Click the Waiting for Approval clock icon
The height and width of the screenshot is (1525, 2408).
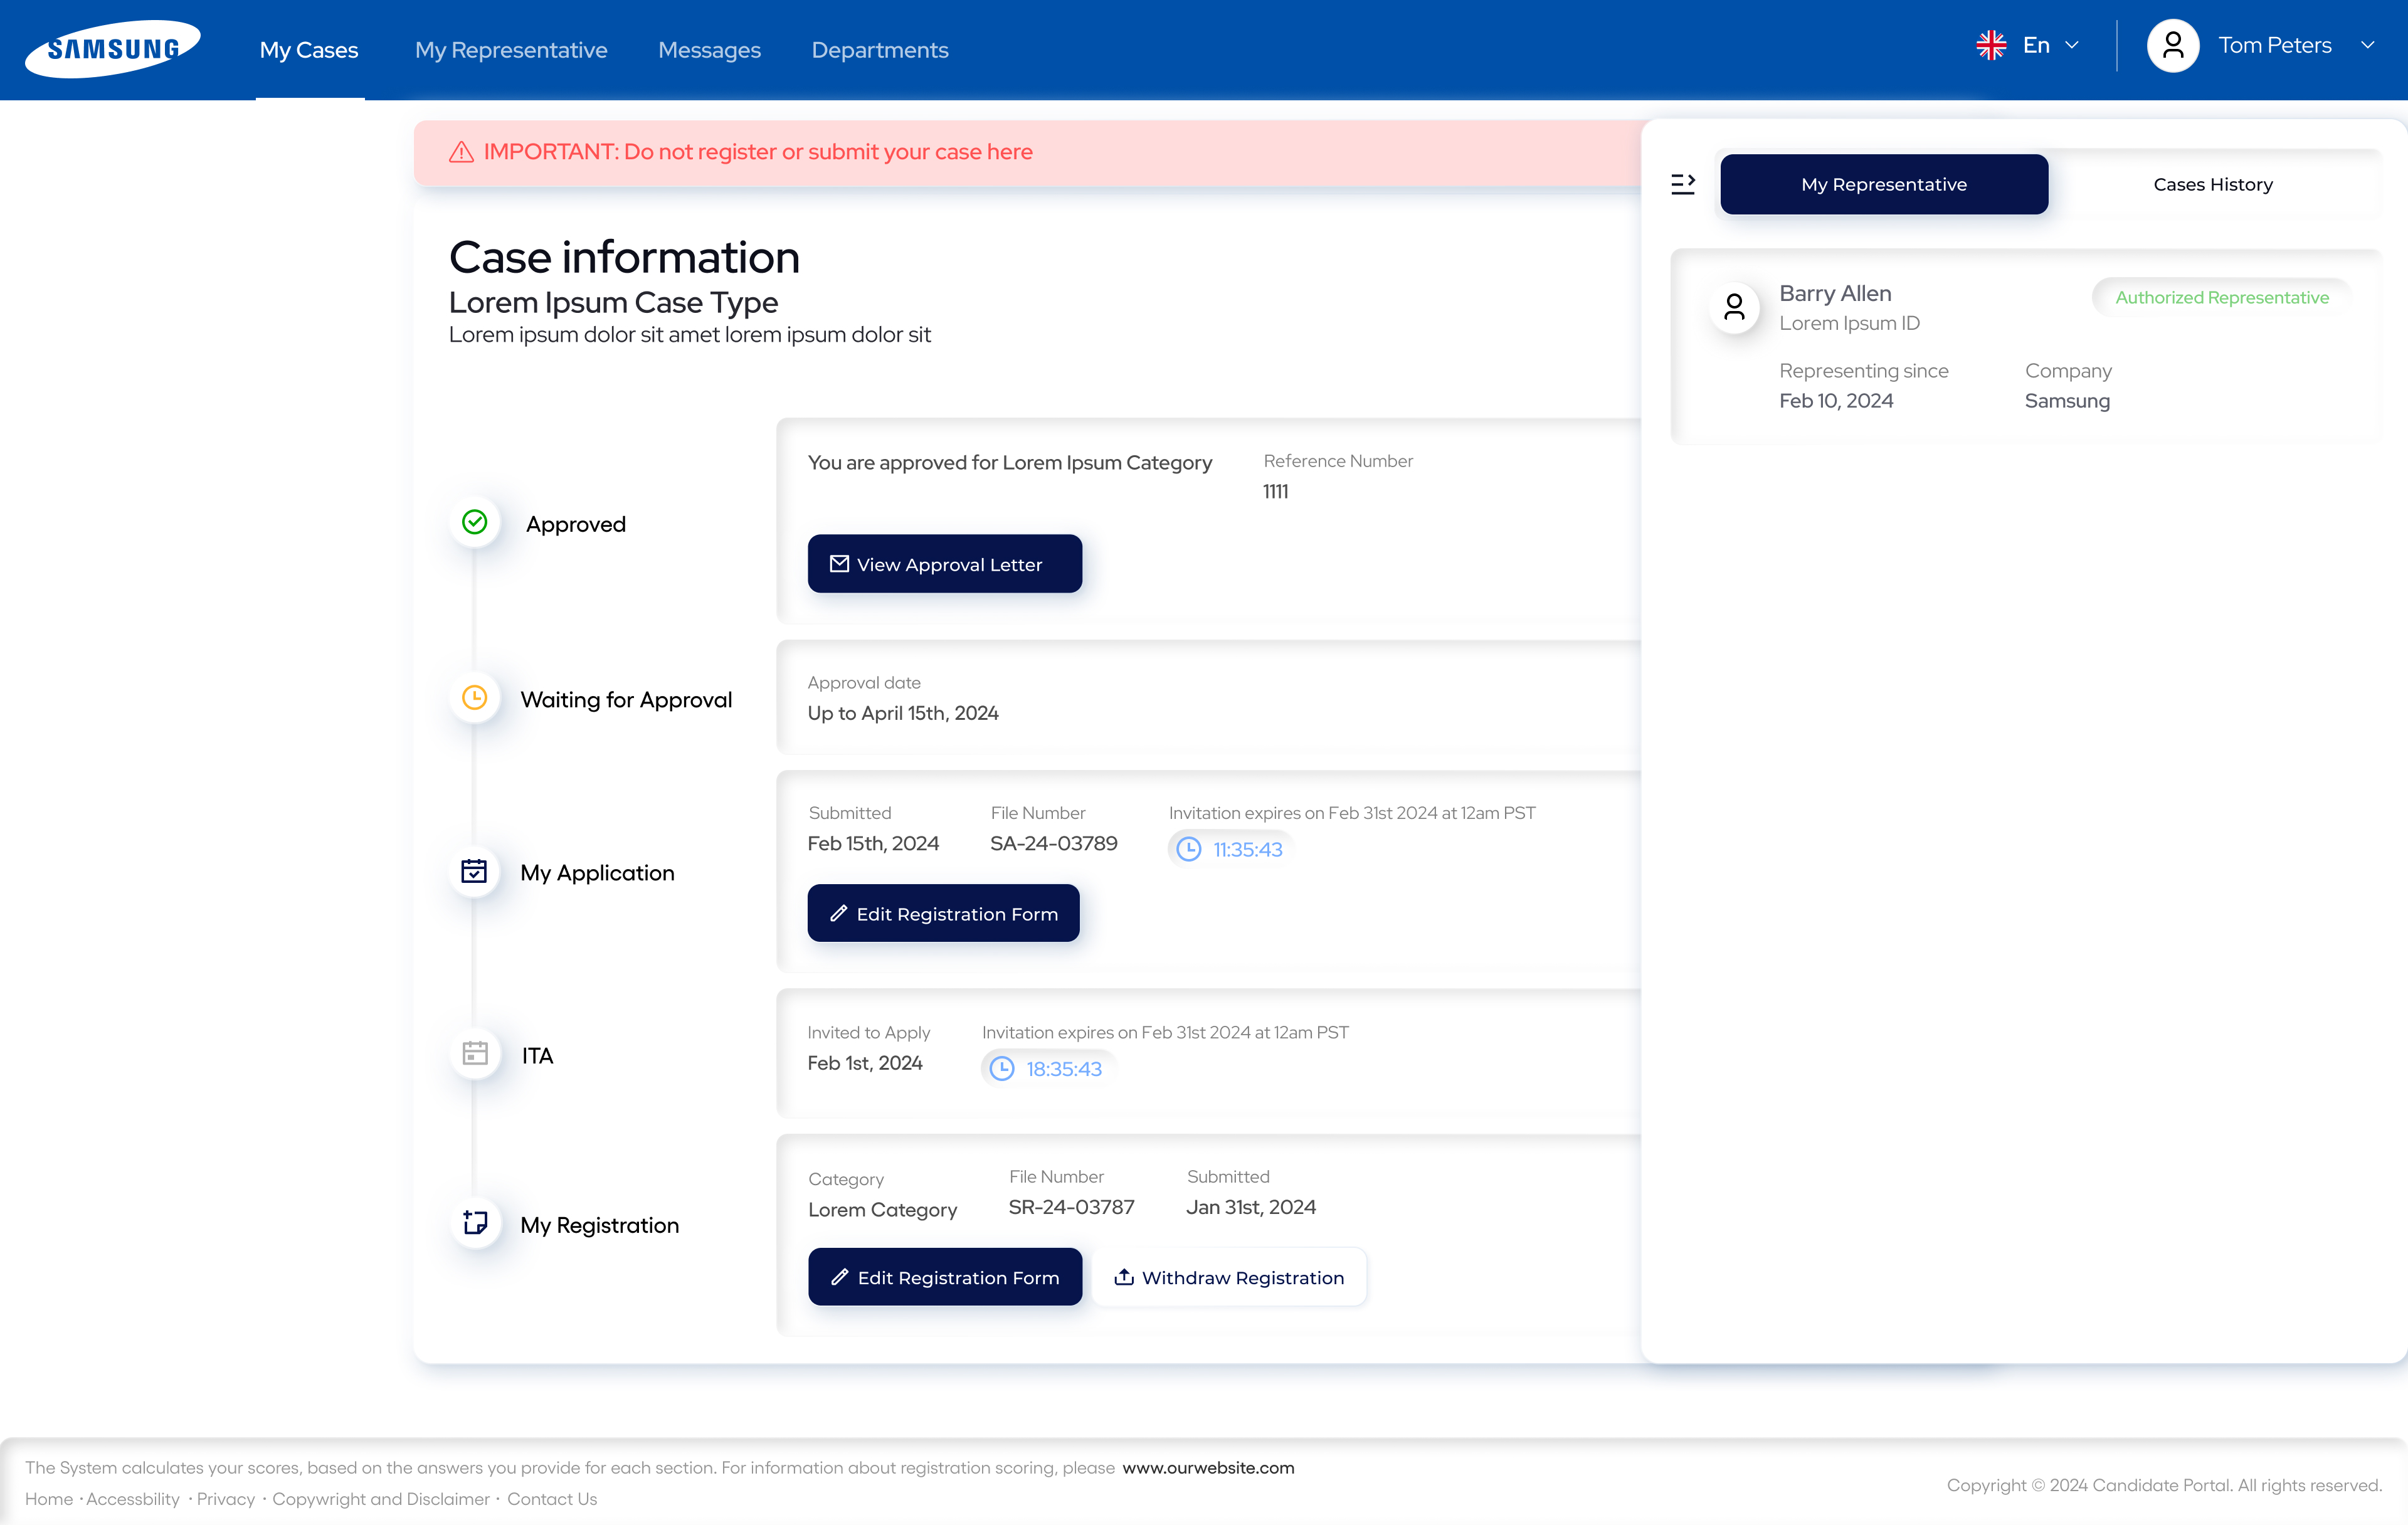point(475,698)
